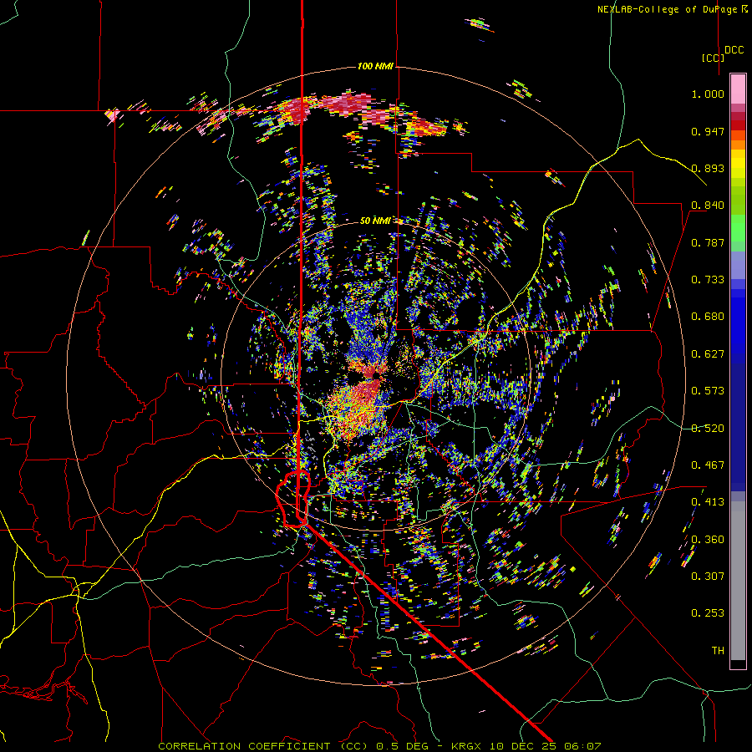Click the TH label at scale bottom
Image resolution: width=752 pixels, height=752 pixels.
click(x=718, y=651)
